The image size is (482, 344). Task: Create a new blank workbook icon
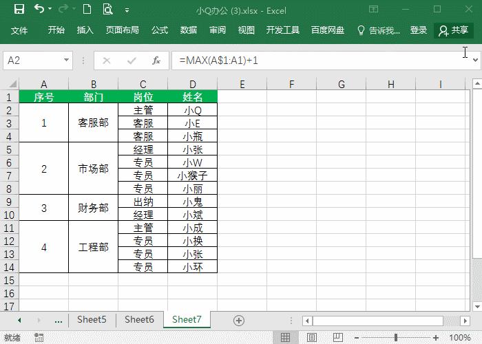point(87,9)
